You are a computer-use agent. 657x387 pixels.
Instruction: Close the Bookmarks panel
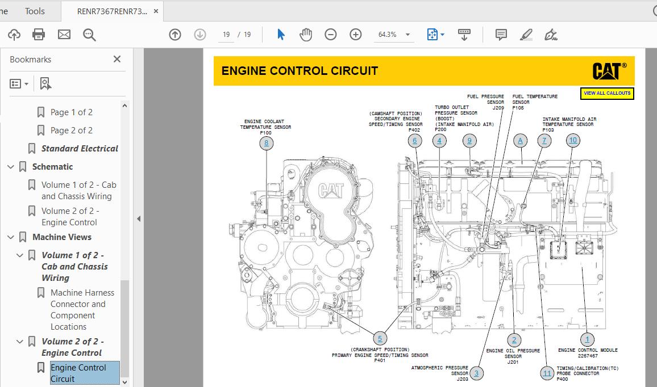117,59
